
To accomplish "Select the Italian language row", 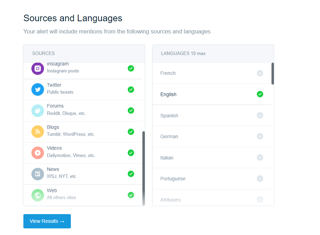I will 211,158.
